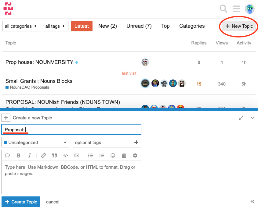Insert a numbered list
This screenshot has height=208, width=258.
(x=102, y=155)
